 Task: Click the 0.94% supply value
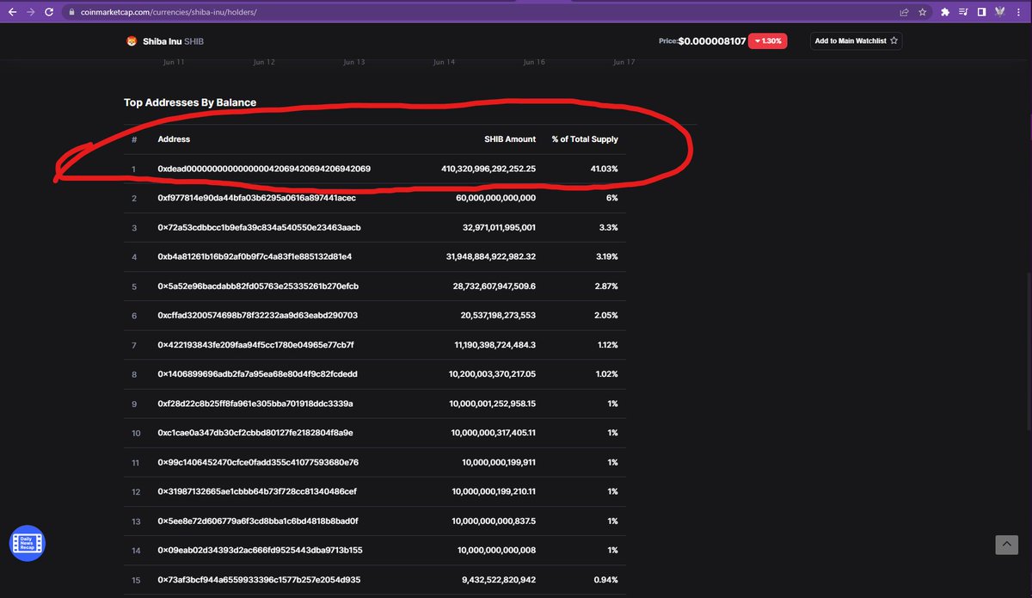[605, 580]
